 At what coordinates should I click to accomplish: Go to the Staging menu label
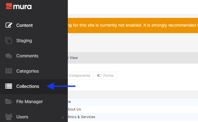point(24,41)
